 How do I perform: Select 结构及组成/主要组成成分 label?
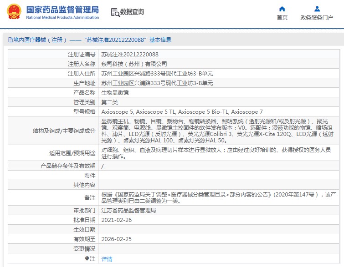point(64,131)
